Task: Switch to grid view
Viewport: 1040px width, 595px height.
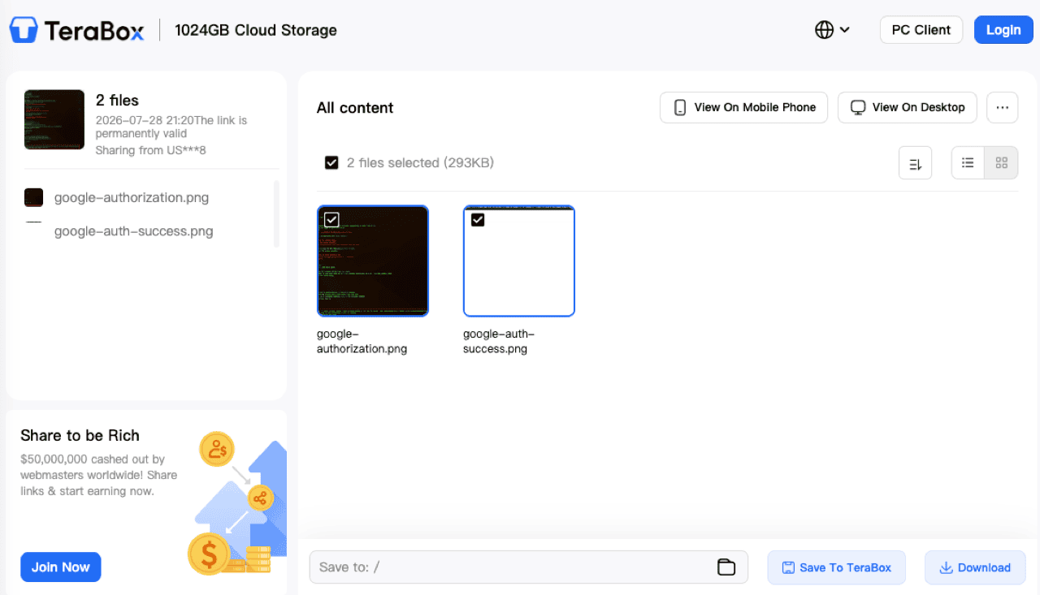Action: click(x=1001, y=162)
